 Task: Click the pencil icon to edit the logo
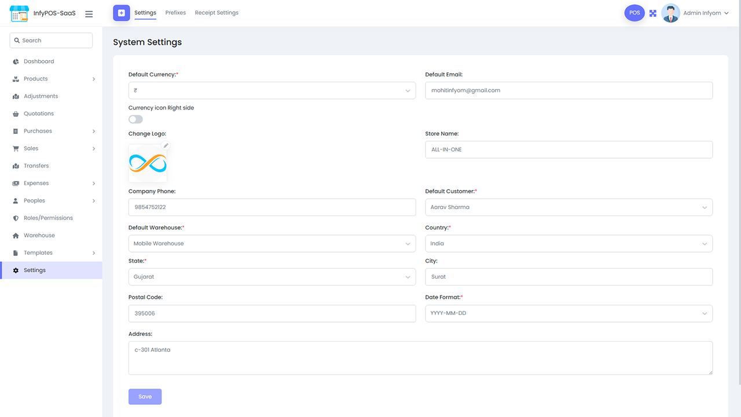coord(166,145)
